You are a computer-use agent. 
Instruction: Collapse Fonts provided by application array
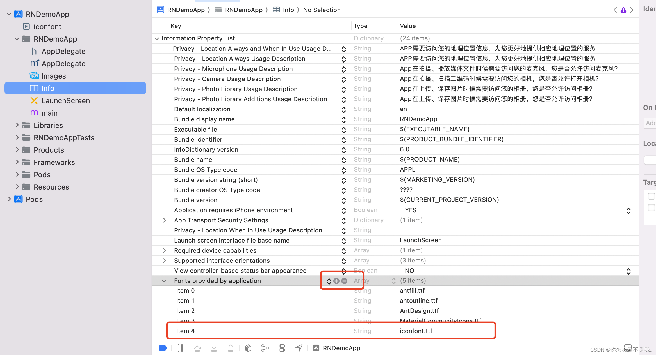[x=164, y=281]
